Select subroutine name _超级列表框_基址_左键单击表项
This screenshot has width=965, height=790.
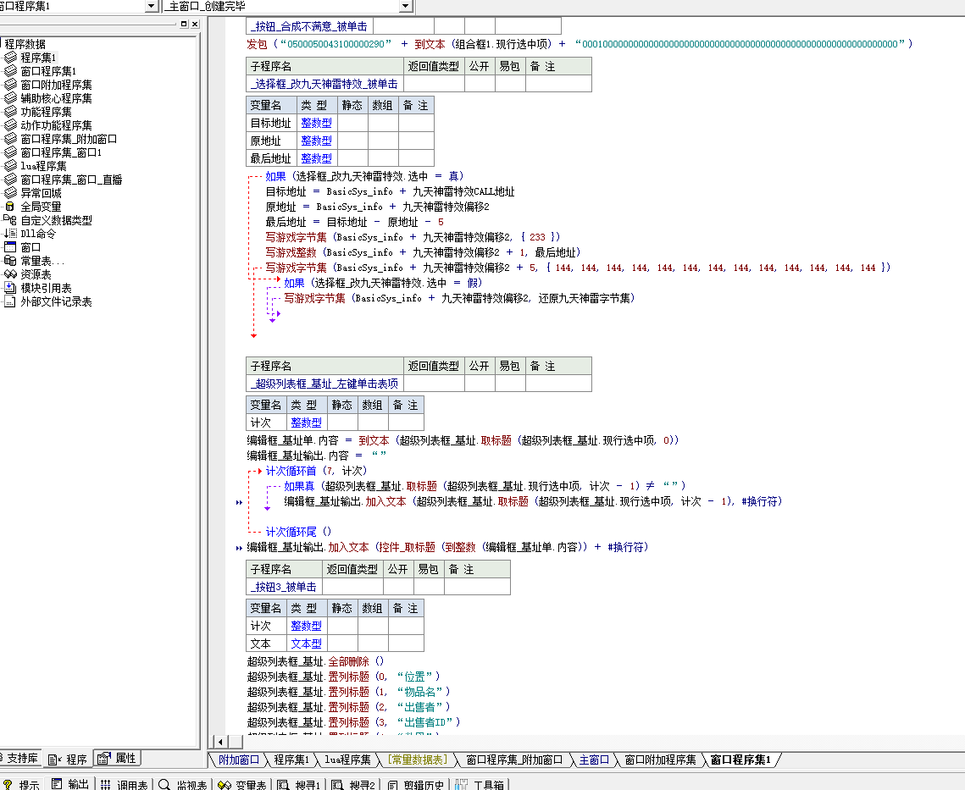pyautogui.click(x=324, y=384)
